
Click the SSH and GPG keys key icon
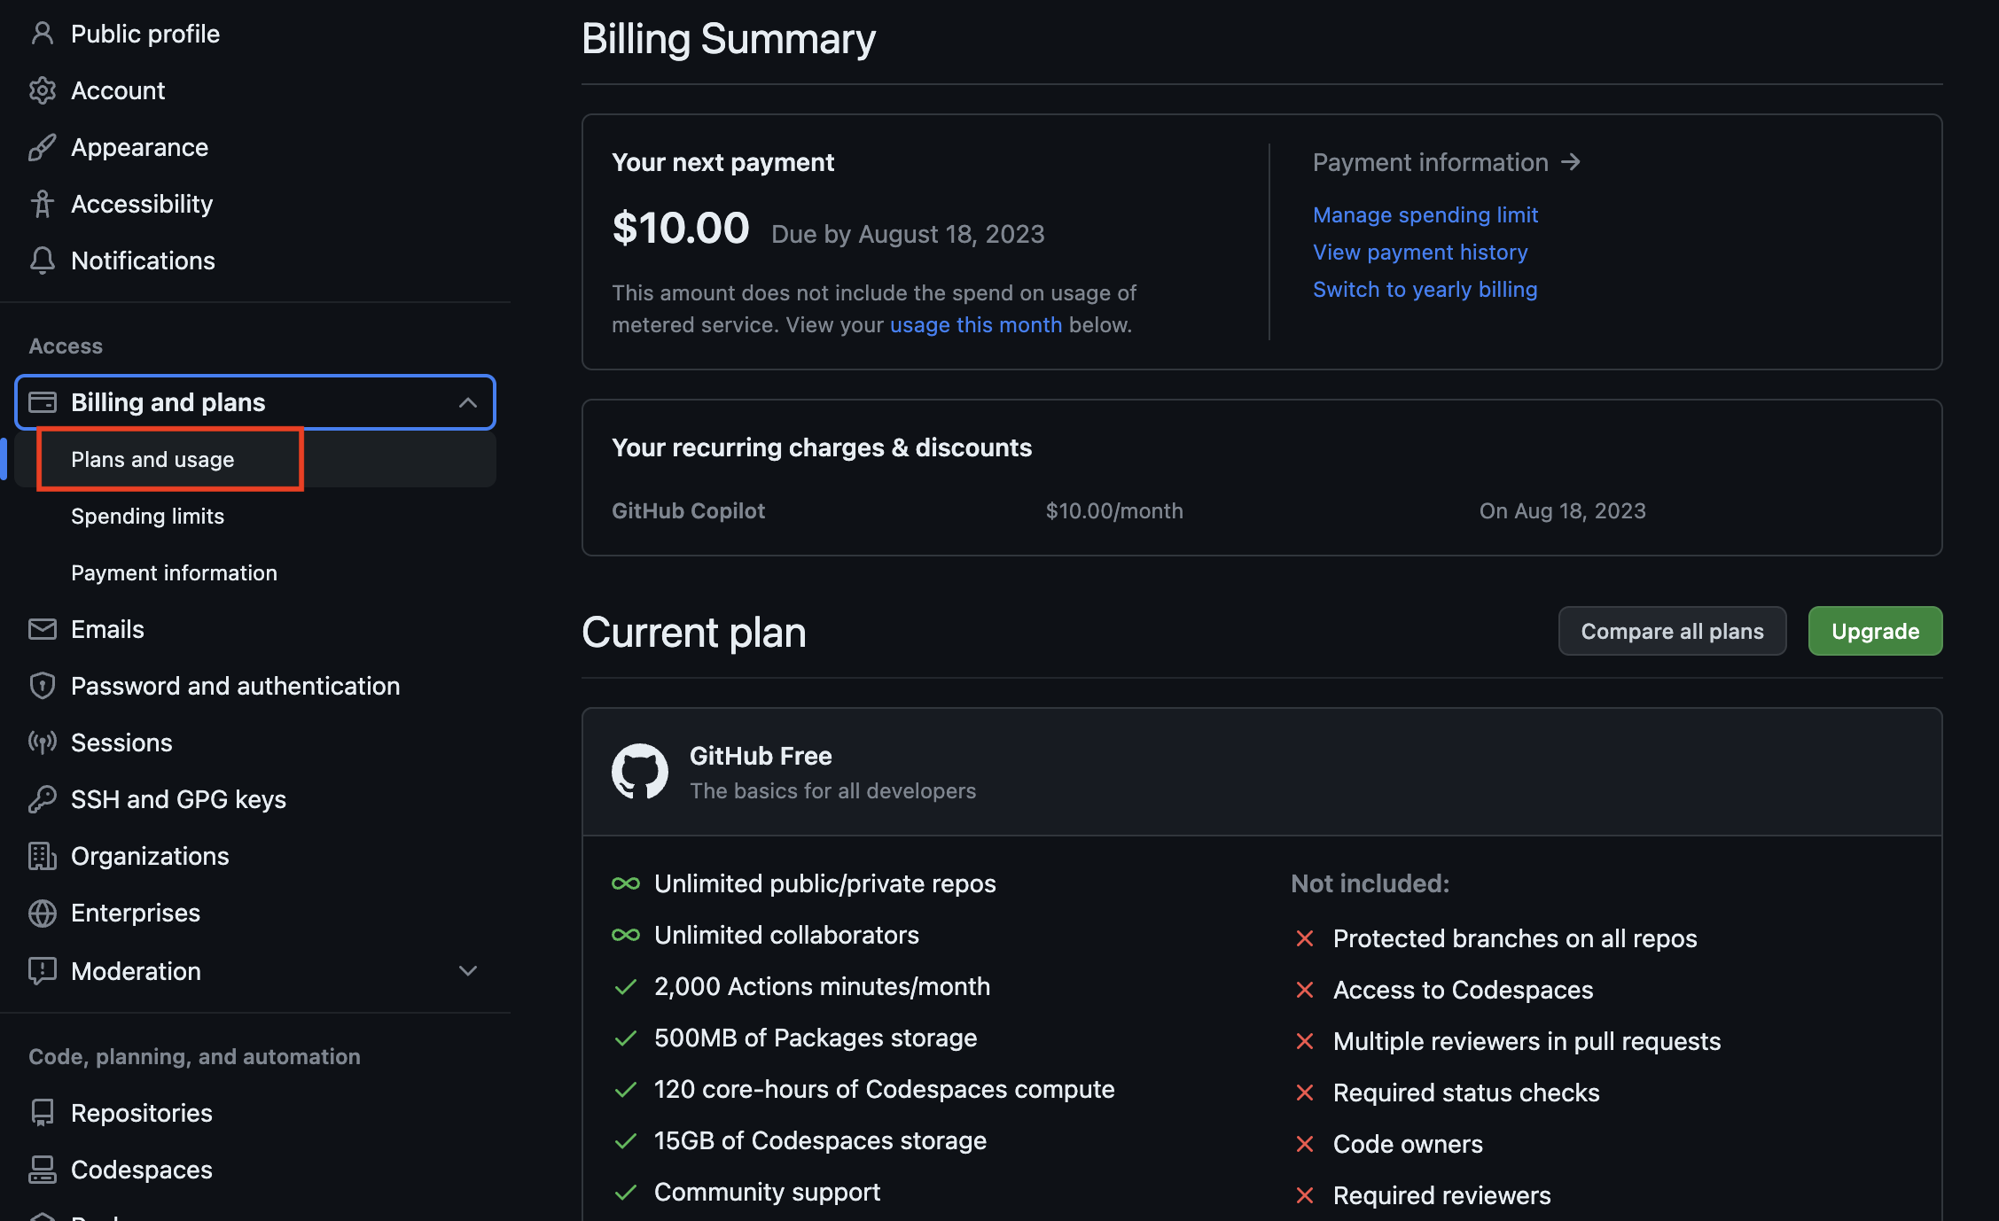(42, 799)
